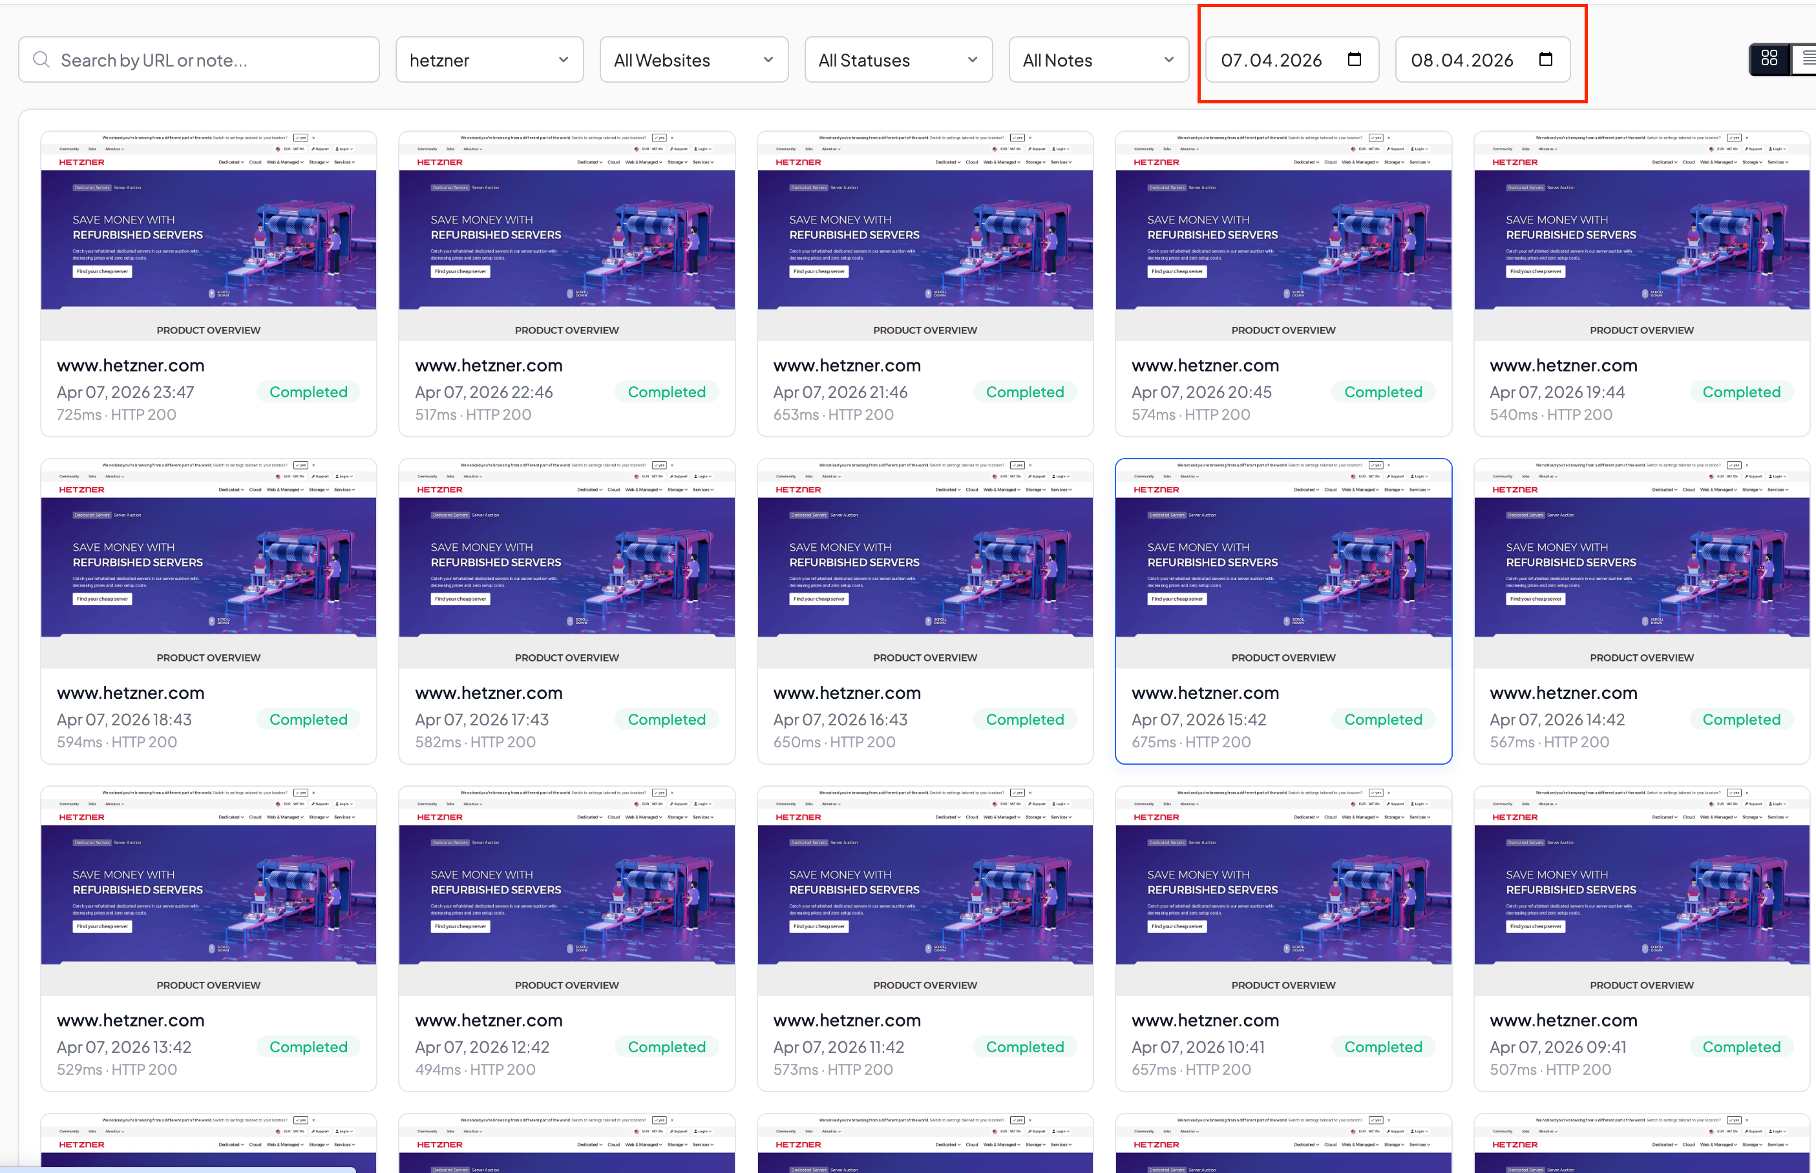This screenshot has height=1173, width=1816.
Task: Open screenshot thumbnail captured at 14:42
Action: coord(1642,564)
